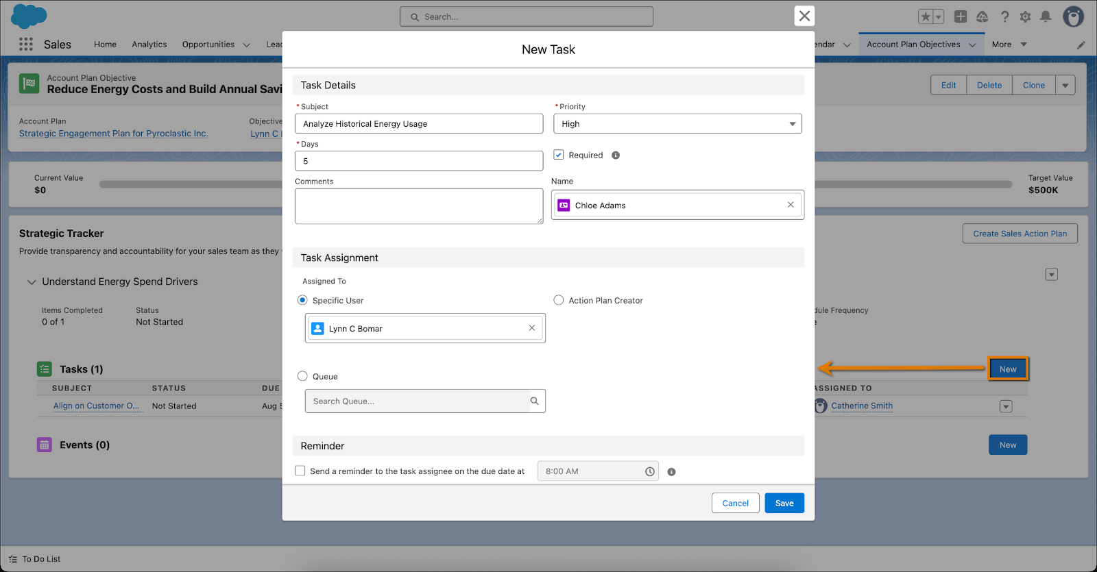Click the Tasks list green icon
This screenshot has width=1097, height=572.
45,369
